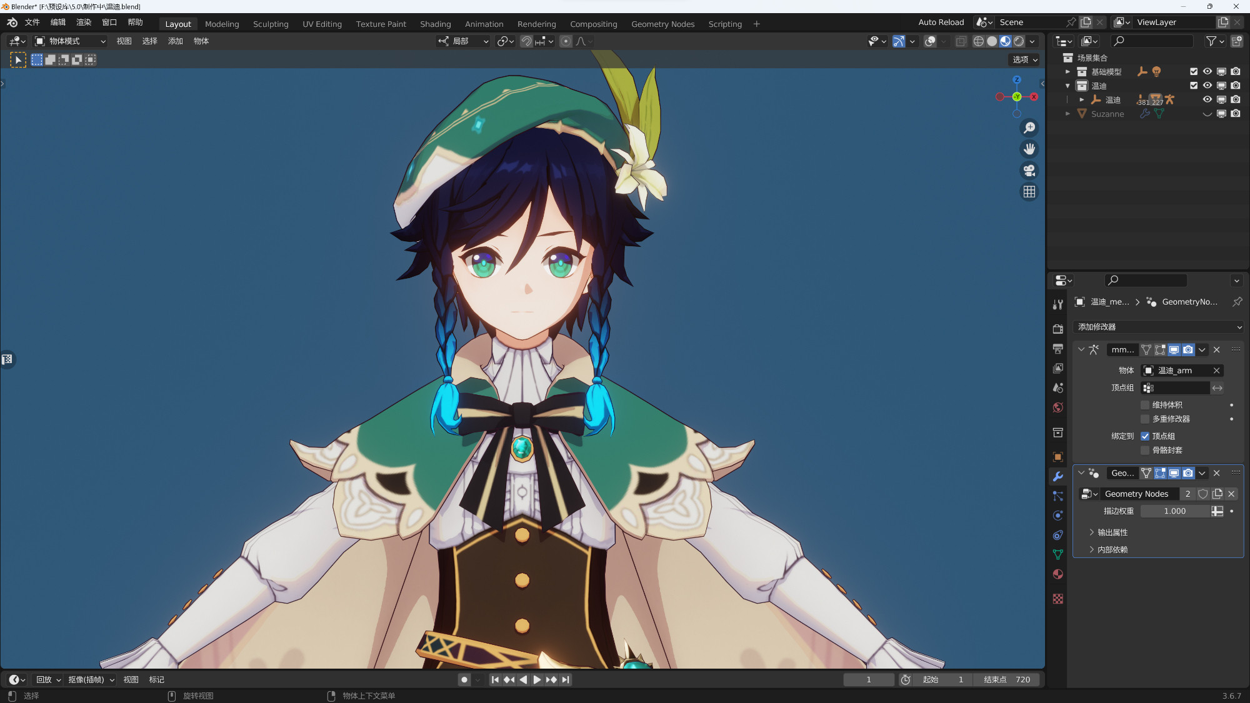Select rendered viewport shading mode
The image size is (1250, 703).
pos(1019,41)
